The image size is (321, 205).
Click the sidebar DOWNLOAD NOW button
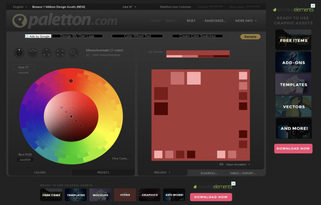(293, 149)
